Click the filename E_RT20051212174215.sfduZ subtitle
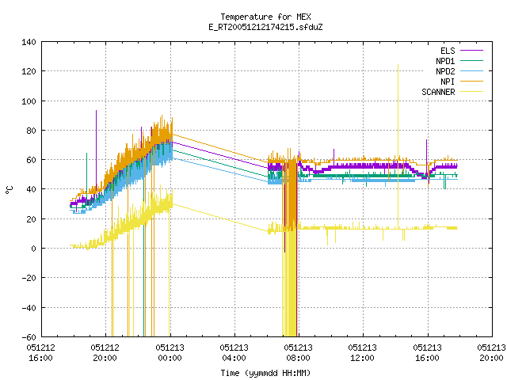507x380 pixels. click(x=266, y=27)
